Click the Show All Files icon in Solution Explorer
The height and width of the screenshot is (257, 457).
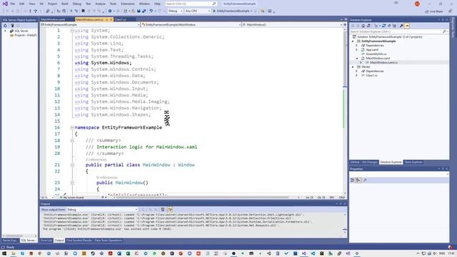tap(394, 26)
